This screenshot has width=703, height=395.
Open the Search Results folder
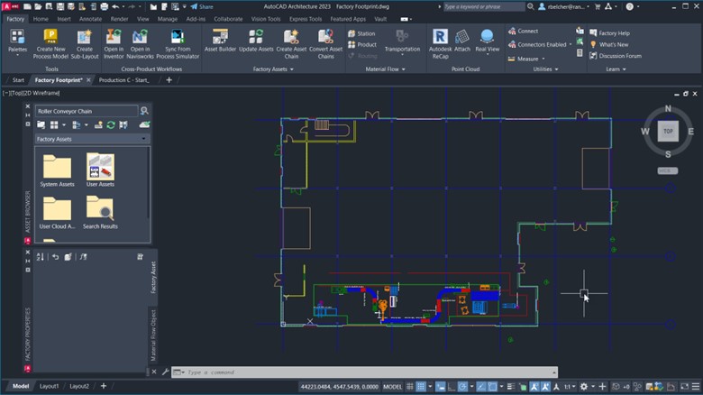pos(100,212)
